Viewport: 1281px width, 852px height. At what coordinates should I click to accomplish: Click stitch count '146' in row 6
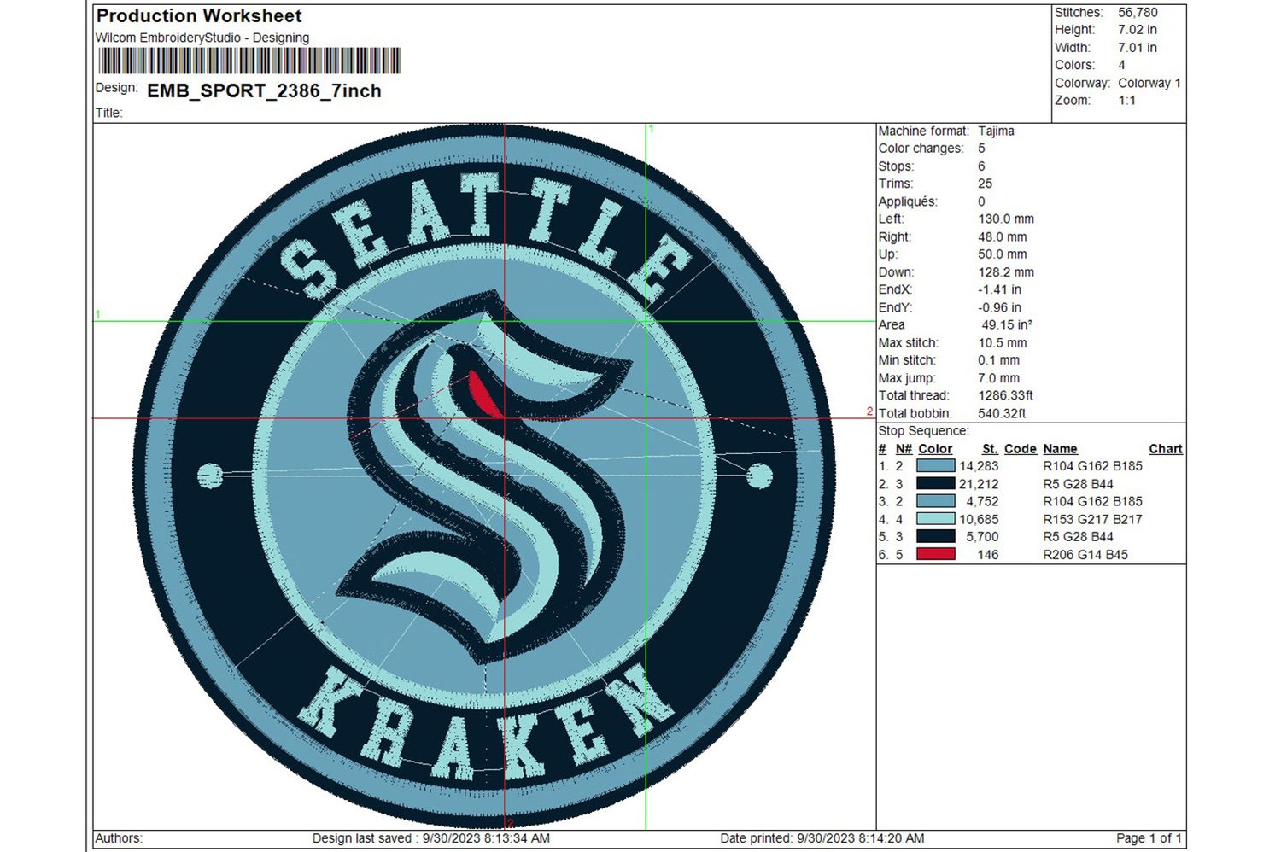point(988,554)
